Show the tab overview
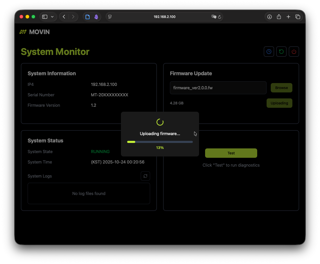 pos(298,17)
